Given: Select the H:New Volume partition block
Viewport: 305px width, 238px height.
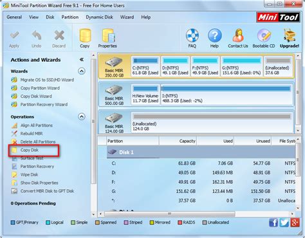Looking at the screenshot, I should [x=145, y=95].
